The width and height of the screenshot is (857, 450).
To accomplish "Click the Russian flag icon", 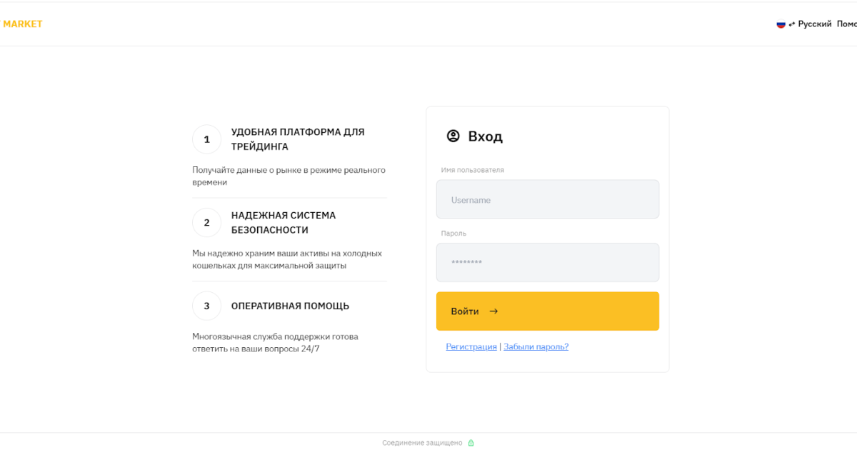I will [x=781, y=24].
